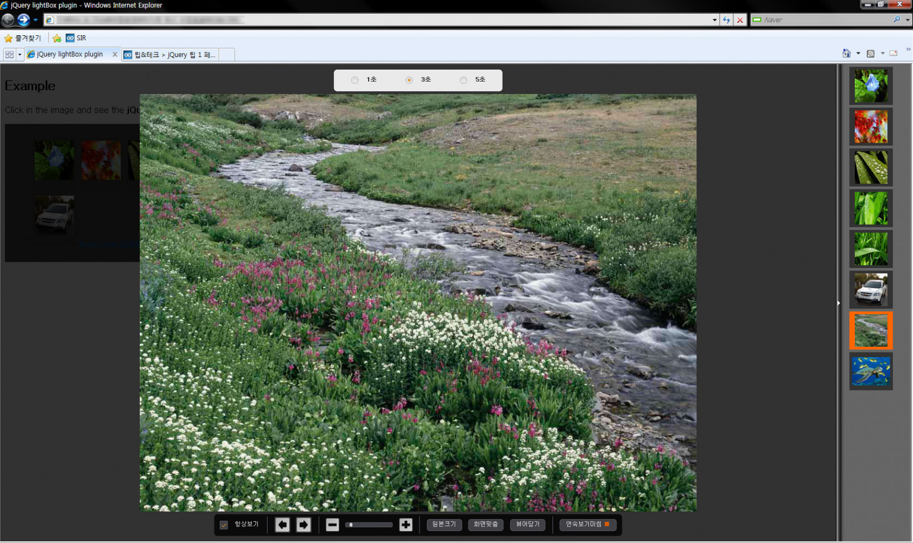Click the 화면맞춤 fit-to-screen button
Screen dimensions: 913x543
point(486,525)
